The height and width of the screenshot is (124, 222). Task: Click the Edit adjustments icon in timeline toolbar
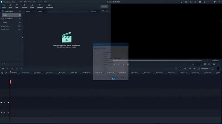click(22, 69)
